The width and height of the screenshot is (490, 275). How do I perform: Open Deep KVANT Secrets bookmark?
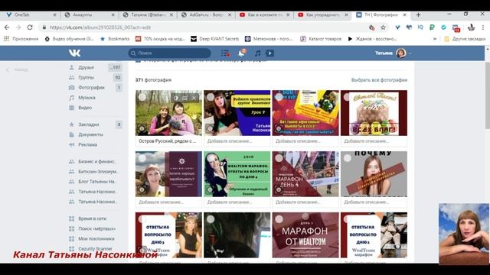214,39
